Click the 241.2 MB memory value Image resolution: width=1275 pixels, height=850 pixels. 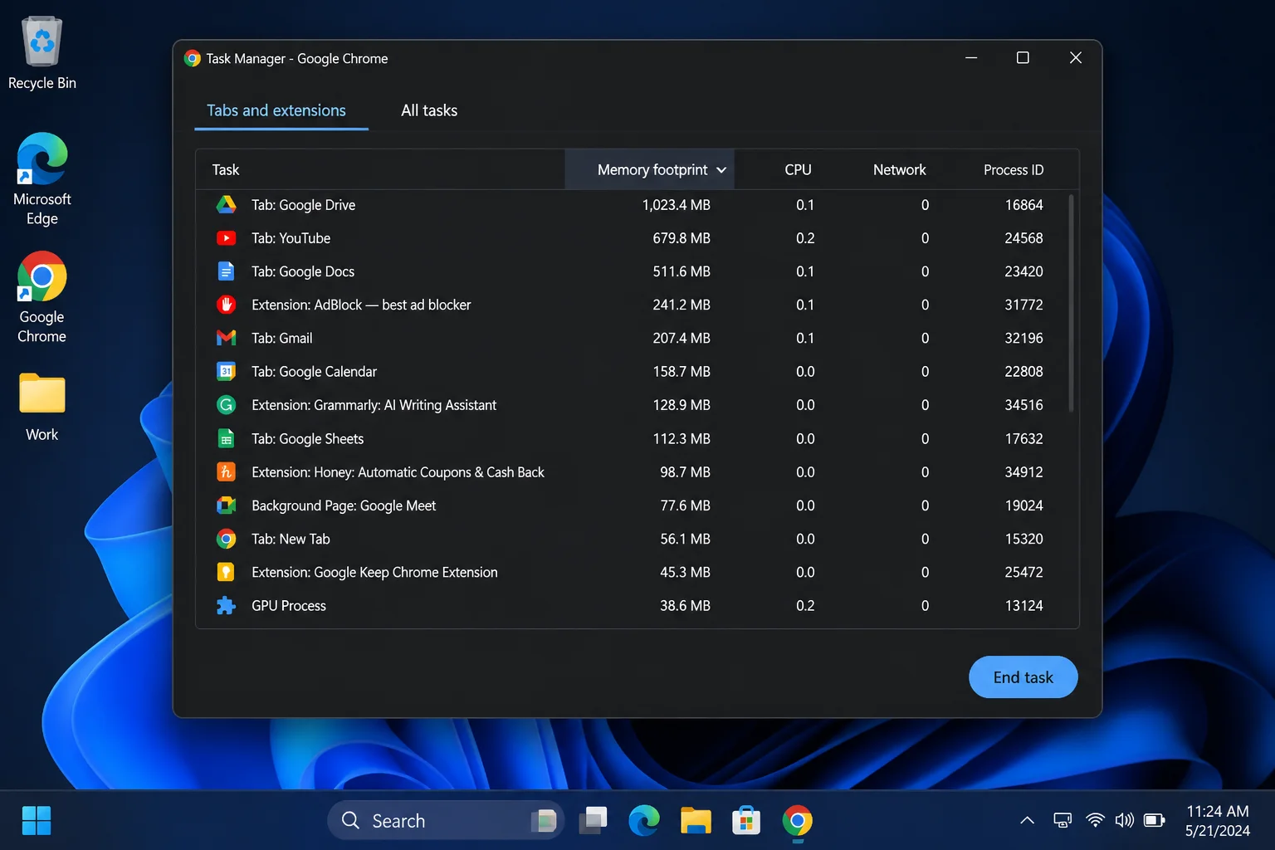click(x=681, y=305)
